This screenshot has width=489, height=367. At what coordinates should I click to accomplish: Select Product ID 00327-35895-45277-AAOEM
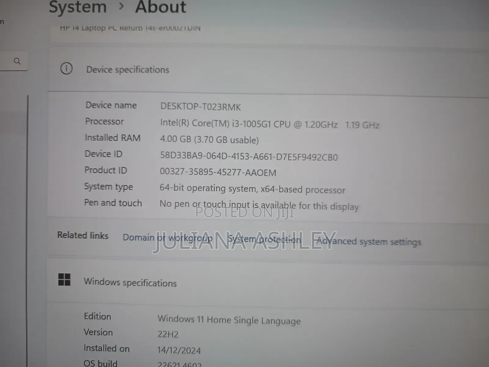[x=218, y=172]
